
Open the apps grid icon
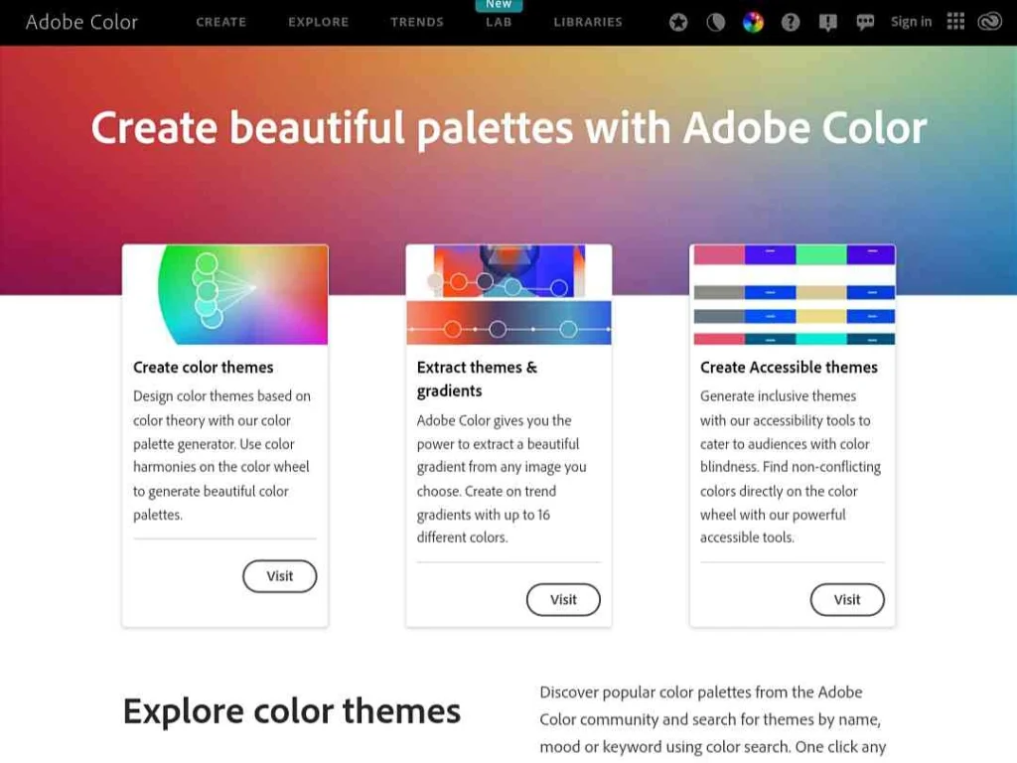click(x=955, y=22)
